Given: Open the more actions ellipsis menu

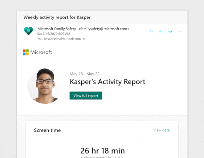Looking at the screenshot, I should click(x=180, y=31).
